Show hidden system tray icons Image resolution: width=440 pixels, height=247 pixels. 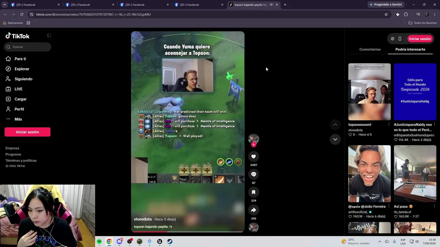tap(379, 242)
